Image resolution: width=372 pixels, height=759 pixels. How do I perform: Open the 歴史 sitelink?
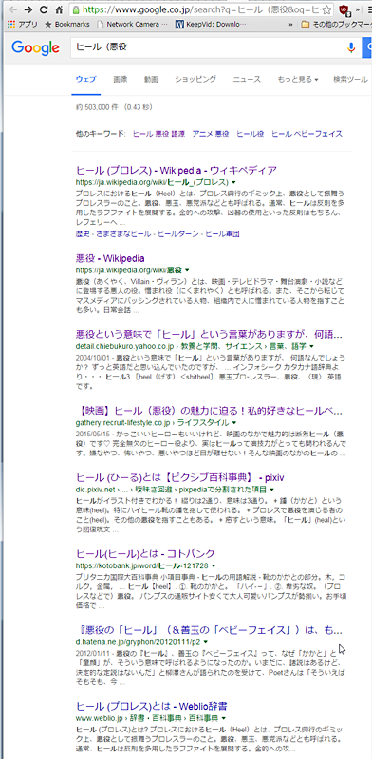(83, 234)
